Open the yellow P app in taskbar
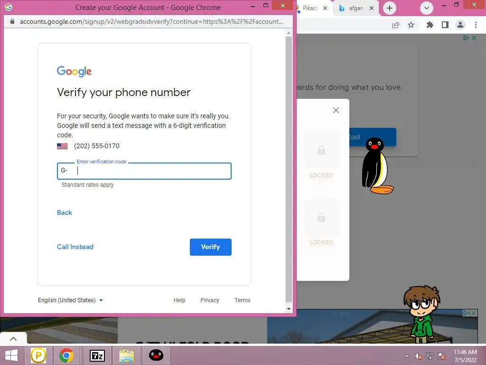Viewport: 486px width, 365px height. click(38, 355)
